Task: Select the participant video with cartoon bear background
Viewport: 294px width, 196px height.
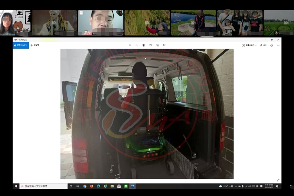Action: [x=15, y=23]
